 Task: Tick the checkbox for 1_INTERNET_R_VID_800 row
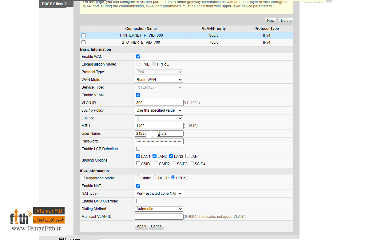click(x=83, y=35)
